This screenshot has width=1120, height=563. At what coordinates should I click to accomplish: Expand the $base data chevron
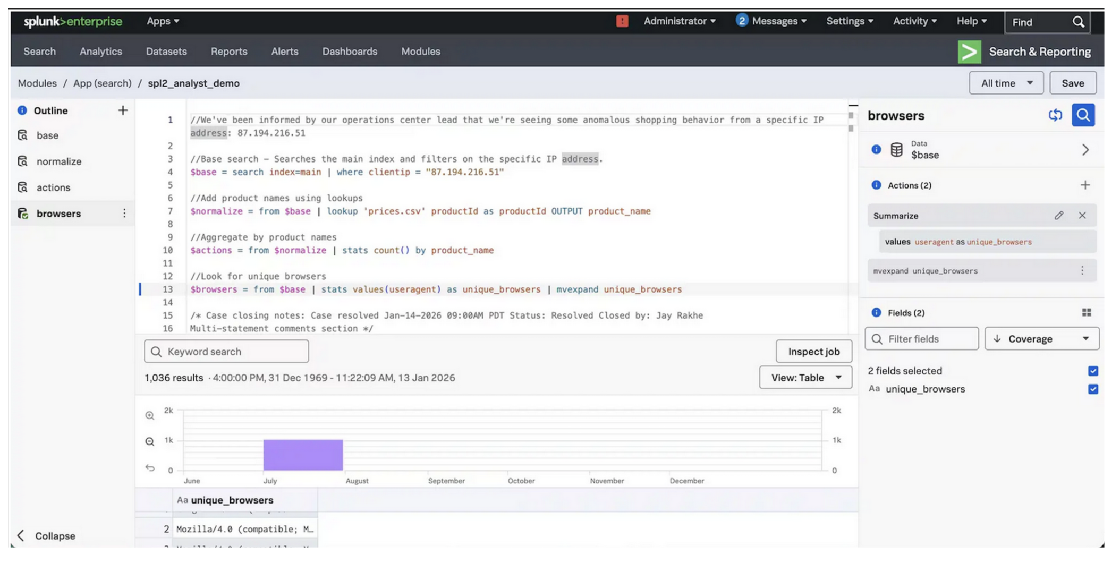tap(1085, 150)
